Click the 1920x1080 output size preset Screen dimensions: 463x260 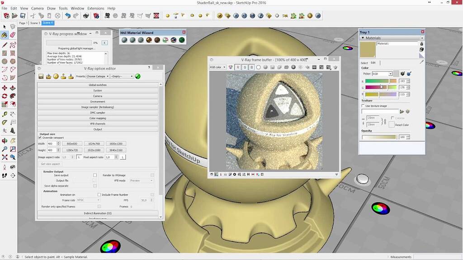(x=94, y=150)
